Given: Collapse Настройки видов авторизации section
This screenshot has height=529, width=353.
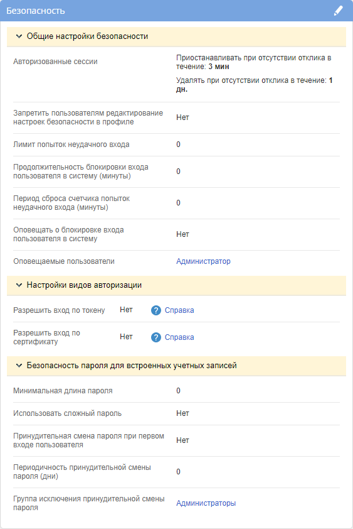Looking at the screenshot, I should [19, 285].
